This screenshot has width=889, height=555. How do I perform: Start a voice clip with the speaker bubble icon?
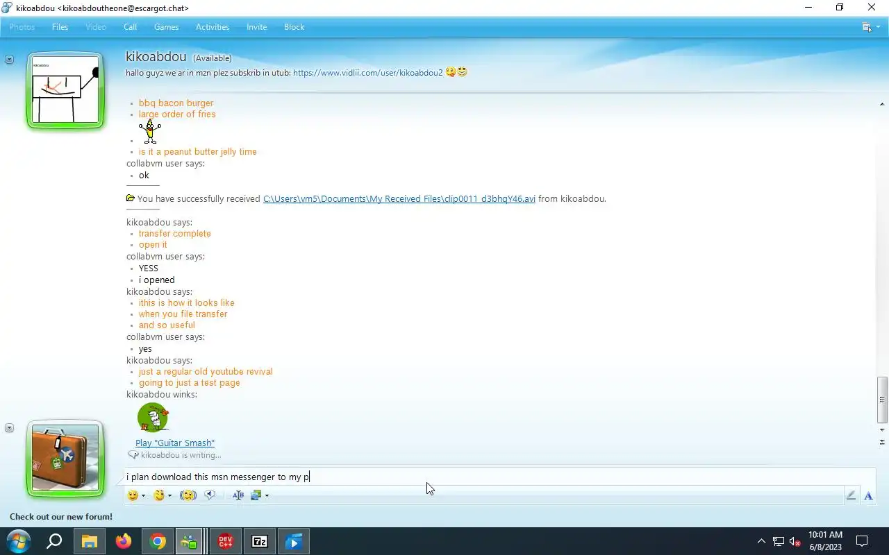pos(210,495)
